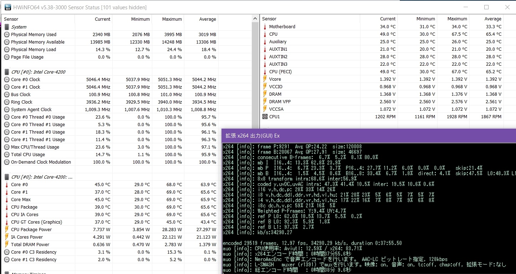Viewport: 516px width, 274px height.
Task: Click the icon beside Total CPU Usage
Action: tap(7, 155)
